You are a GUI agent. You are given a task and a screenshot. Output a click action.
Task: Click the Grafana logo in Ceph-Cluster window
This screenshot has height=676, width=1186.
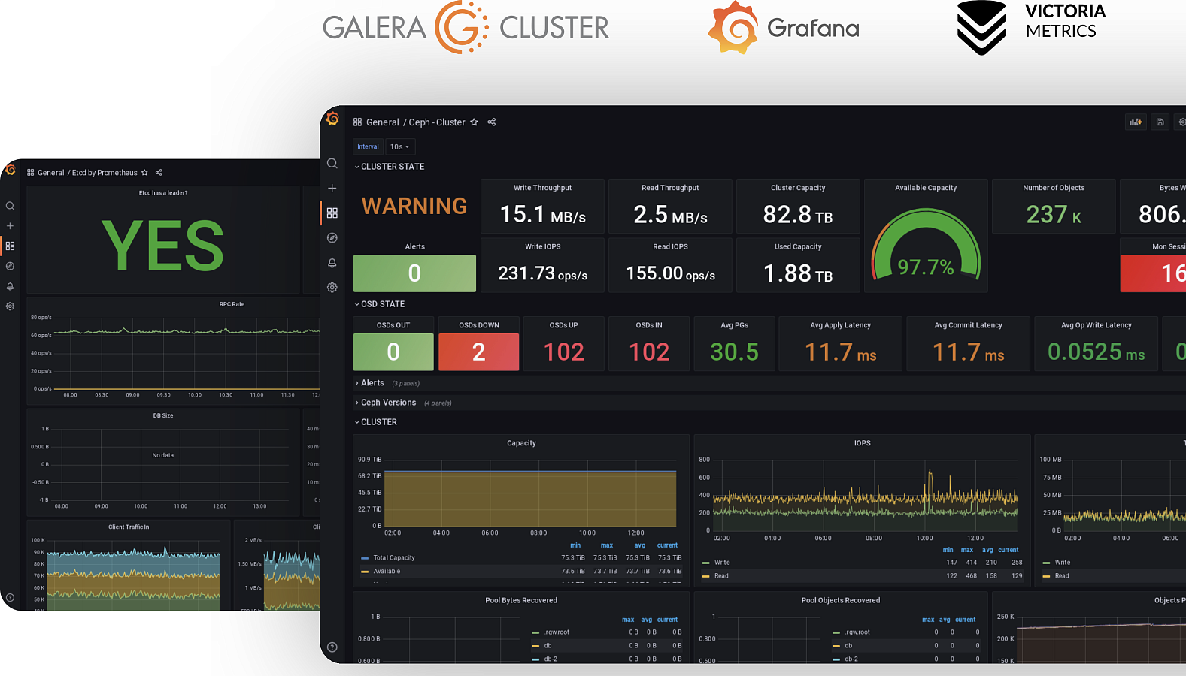(332, 119)
